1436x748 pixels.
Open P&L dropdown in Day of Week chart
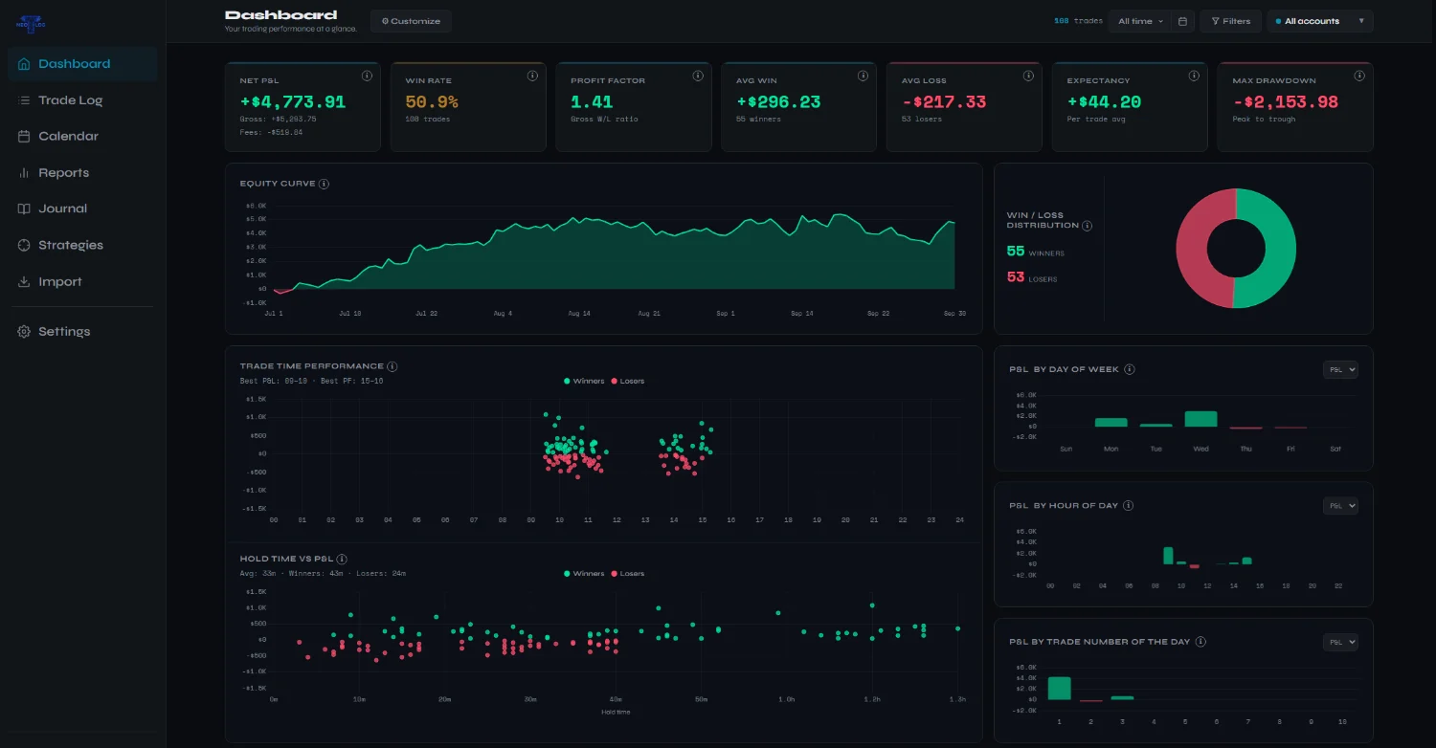1340,370
